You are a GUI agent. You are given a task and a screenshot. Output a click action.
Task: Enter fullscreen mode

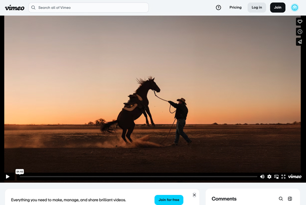(283, 177)
